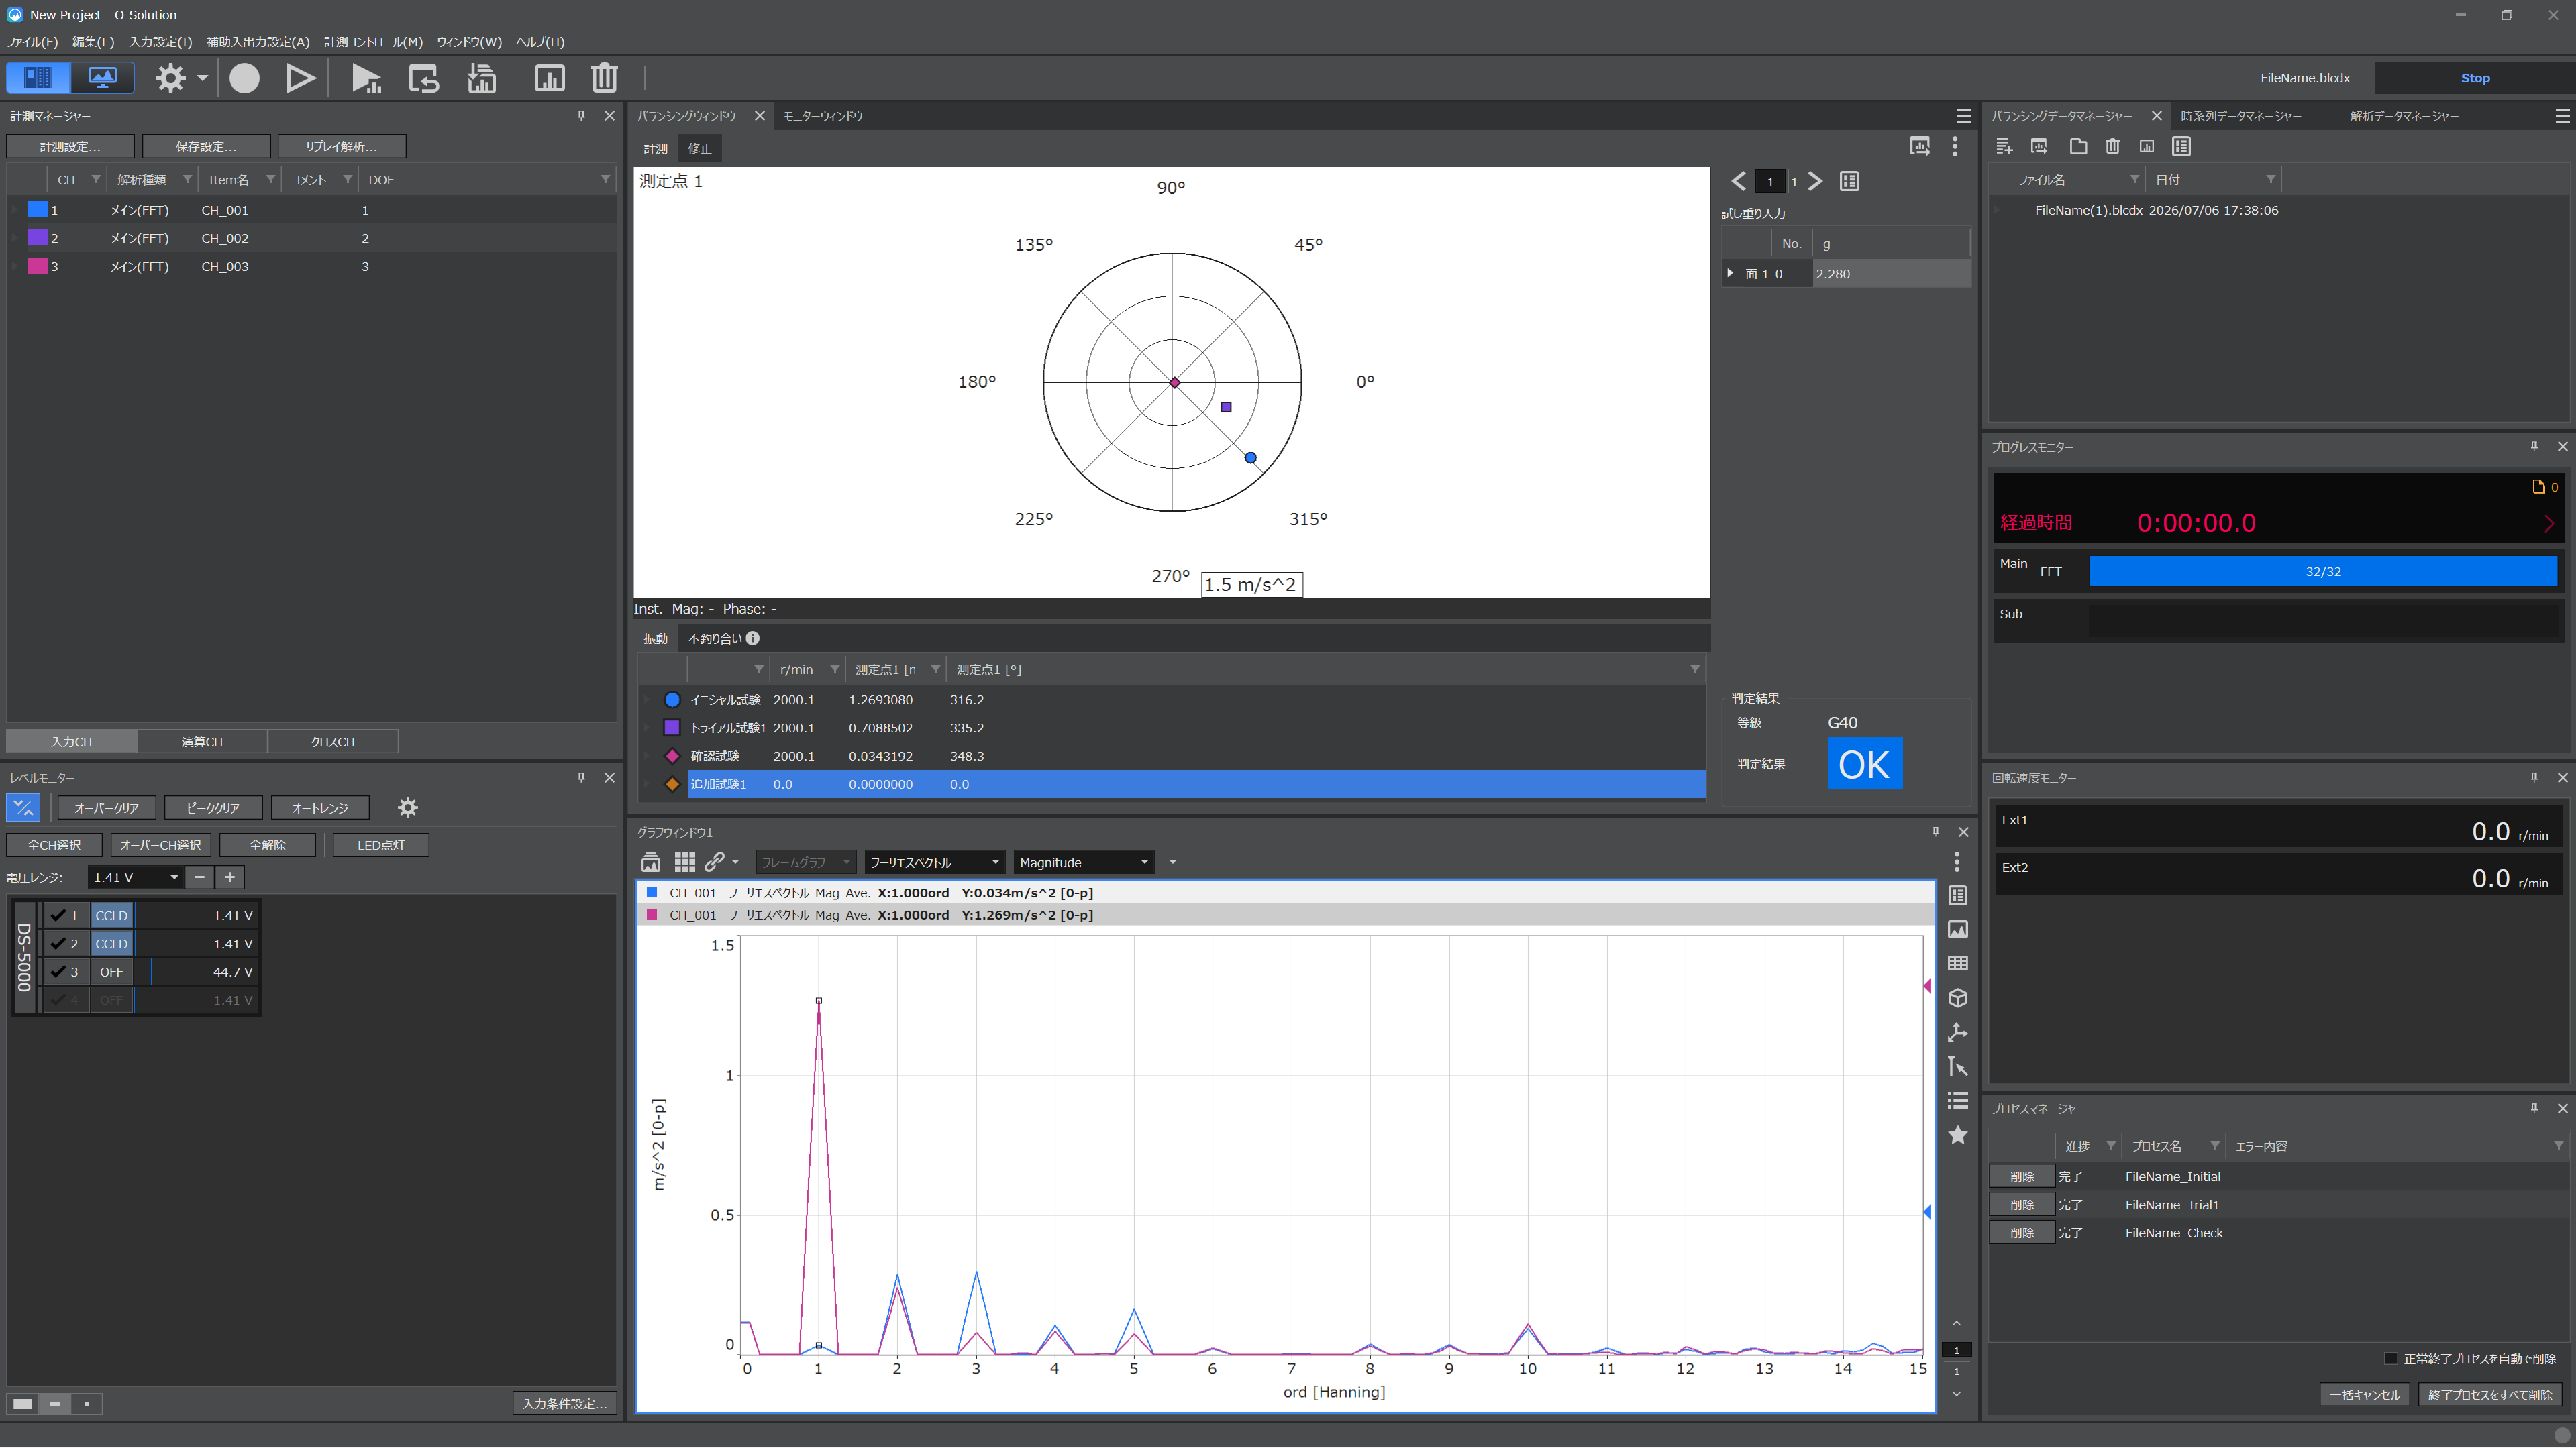Open the graph list panel icon in sidebar

[x=1958, y=895]
